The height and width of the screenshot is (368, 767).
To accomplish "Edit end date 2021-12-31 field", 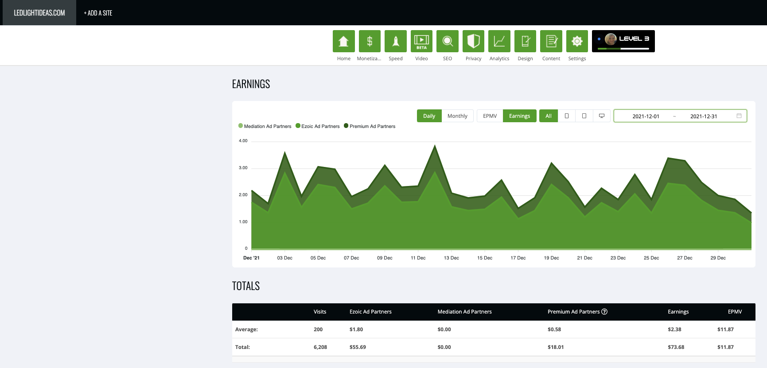I will [704, 116].
